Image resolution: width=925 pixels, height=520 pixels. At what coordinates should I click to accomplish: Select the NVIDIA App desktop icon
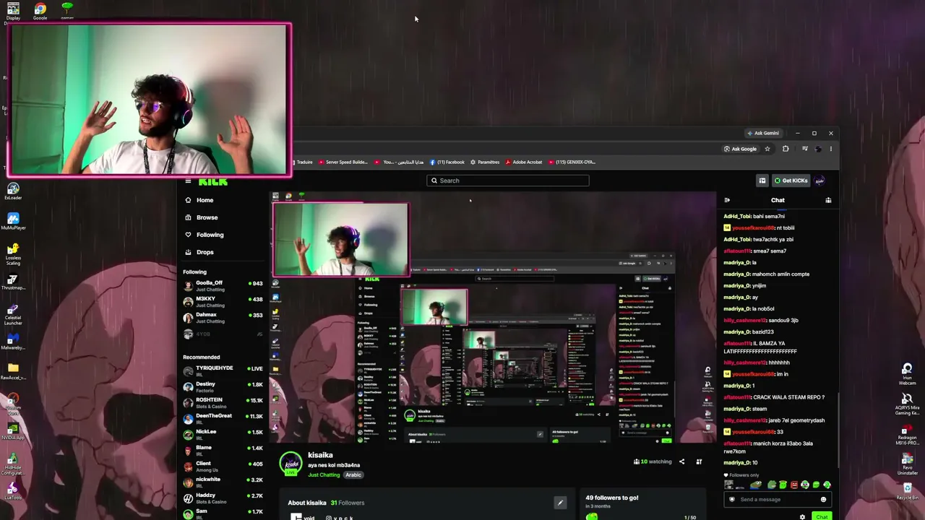(13, 432)
